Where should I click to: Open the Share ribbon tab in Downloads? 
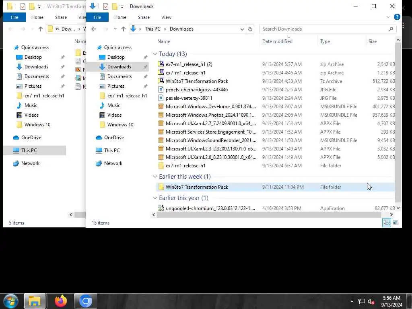tap(144, 17)
